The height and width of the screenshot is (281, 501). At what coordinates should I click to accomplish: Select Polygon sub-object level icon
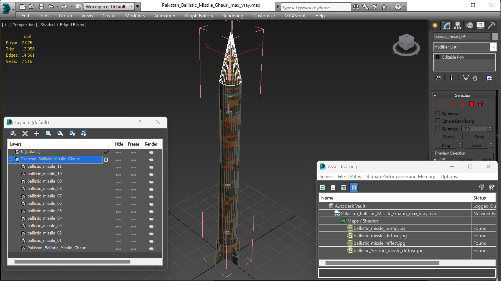click(471, 104)
